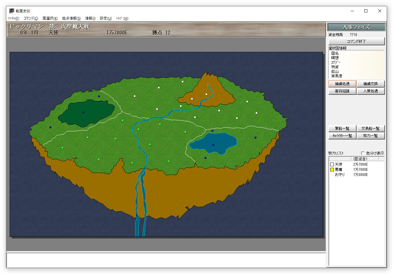
Task: Open the 情報(I) menu
Action: click(x=90, y=18)
